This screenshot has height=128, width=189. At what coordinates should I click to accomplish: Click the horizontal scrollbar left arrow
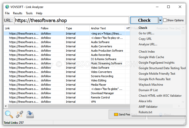[6, 106]
